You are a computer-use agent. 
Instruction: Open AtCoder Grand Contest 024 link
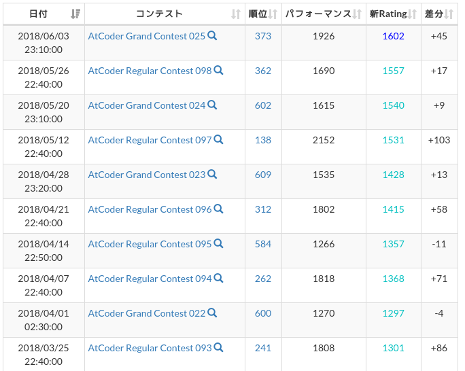[146, 105]
